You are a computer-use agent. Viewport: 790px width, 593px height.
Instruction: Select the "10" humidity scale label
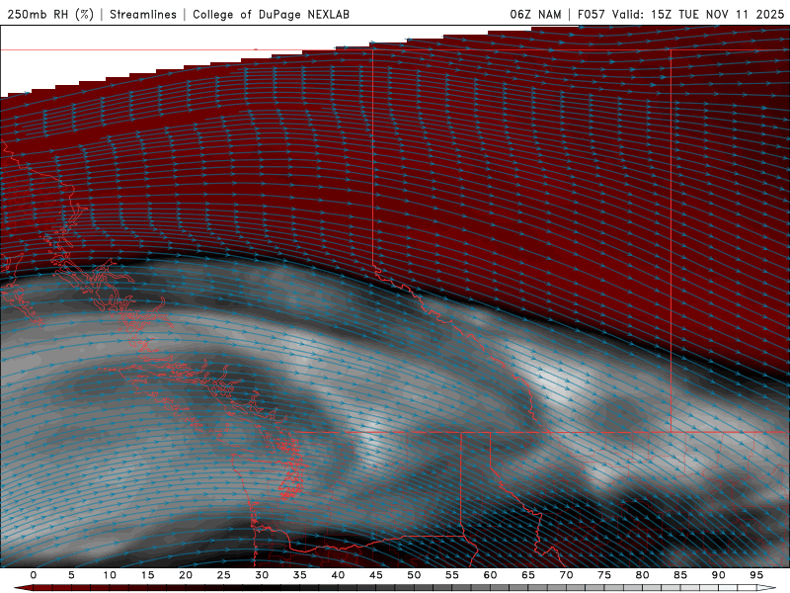[x=110, y=575]
